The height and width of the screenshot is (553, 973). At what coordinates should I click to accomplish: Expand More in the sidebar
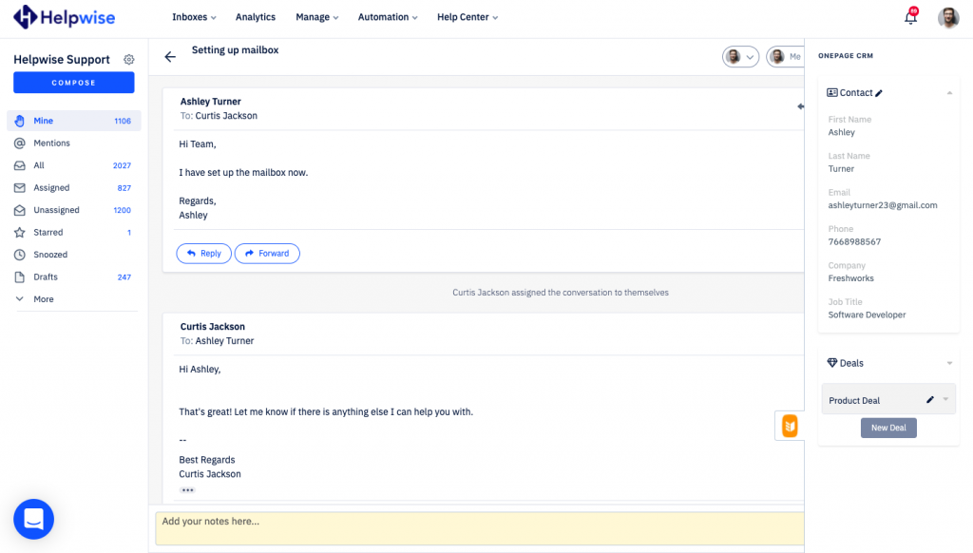(x=43, y=299)
